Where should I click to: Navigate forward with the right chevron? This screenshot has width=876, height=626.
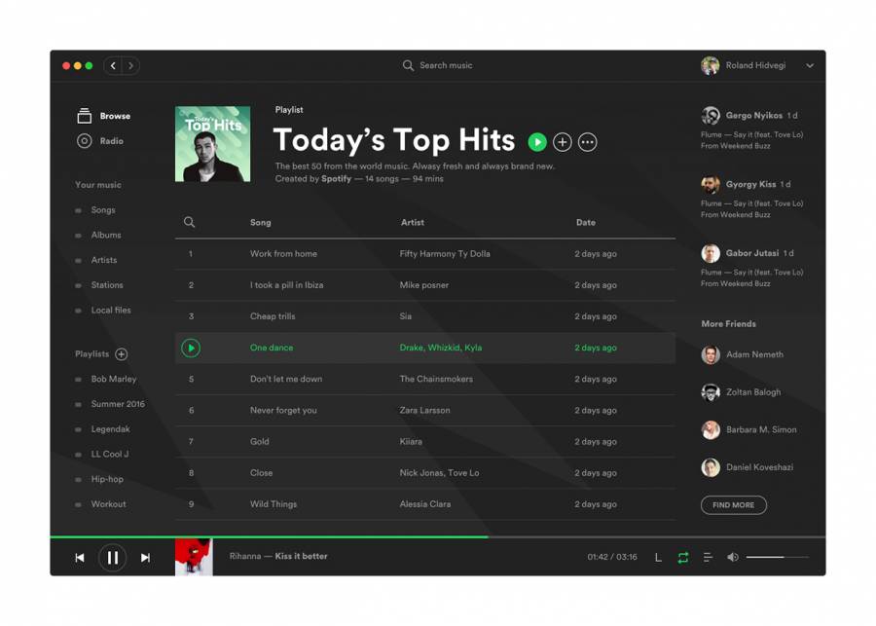pyautogui.click(x=131, y=66)
